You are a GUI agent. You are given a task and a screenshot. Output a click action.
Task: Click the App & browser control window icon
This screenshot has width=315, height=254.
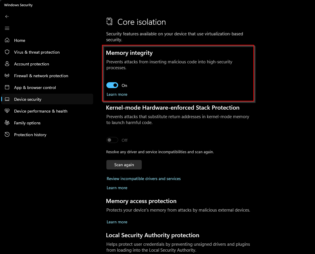[x=7, y=88]
